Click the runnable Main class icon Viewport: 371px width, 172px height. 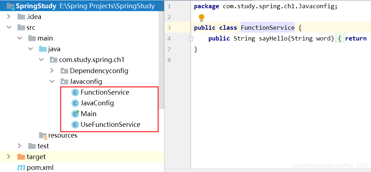pyautogui.click(x=75, y=114)
